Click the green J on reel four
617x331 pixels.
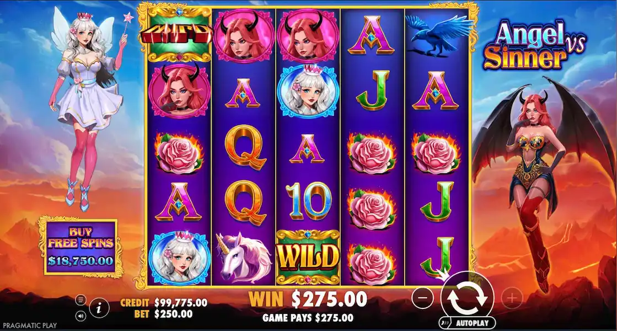pos(372,90)
